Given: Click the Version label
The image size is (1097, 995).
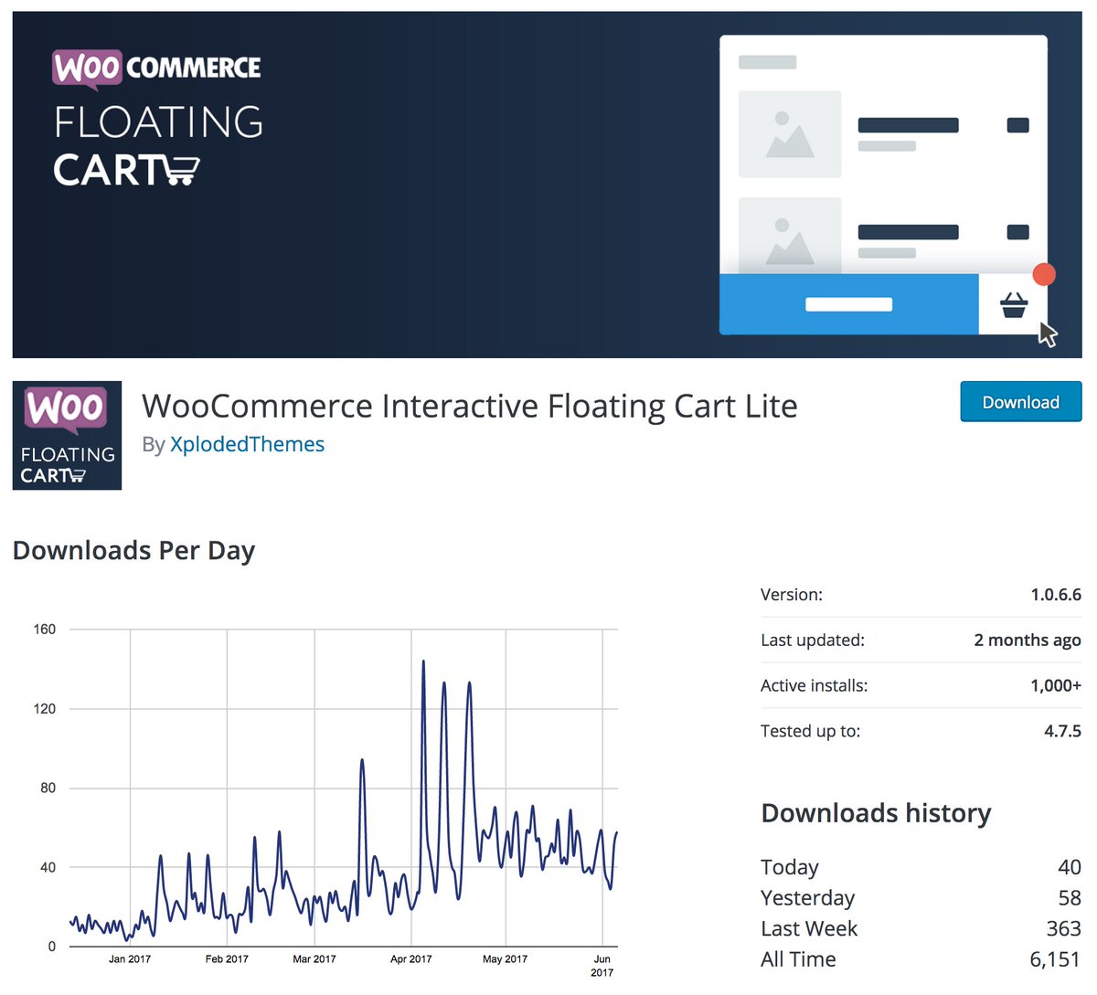Looking at the screenshot, I should (792, 595).
